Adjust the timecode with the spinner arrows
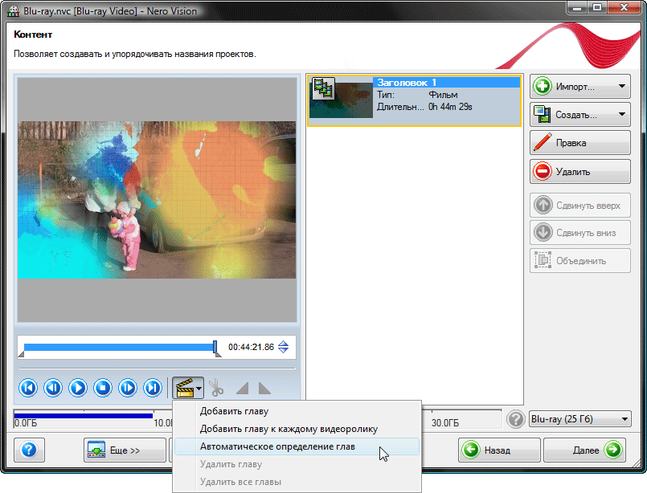Screen dimensions: 647x493 [283, 347]
